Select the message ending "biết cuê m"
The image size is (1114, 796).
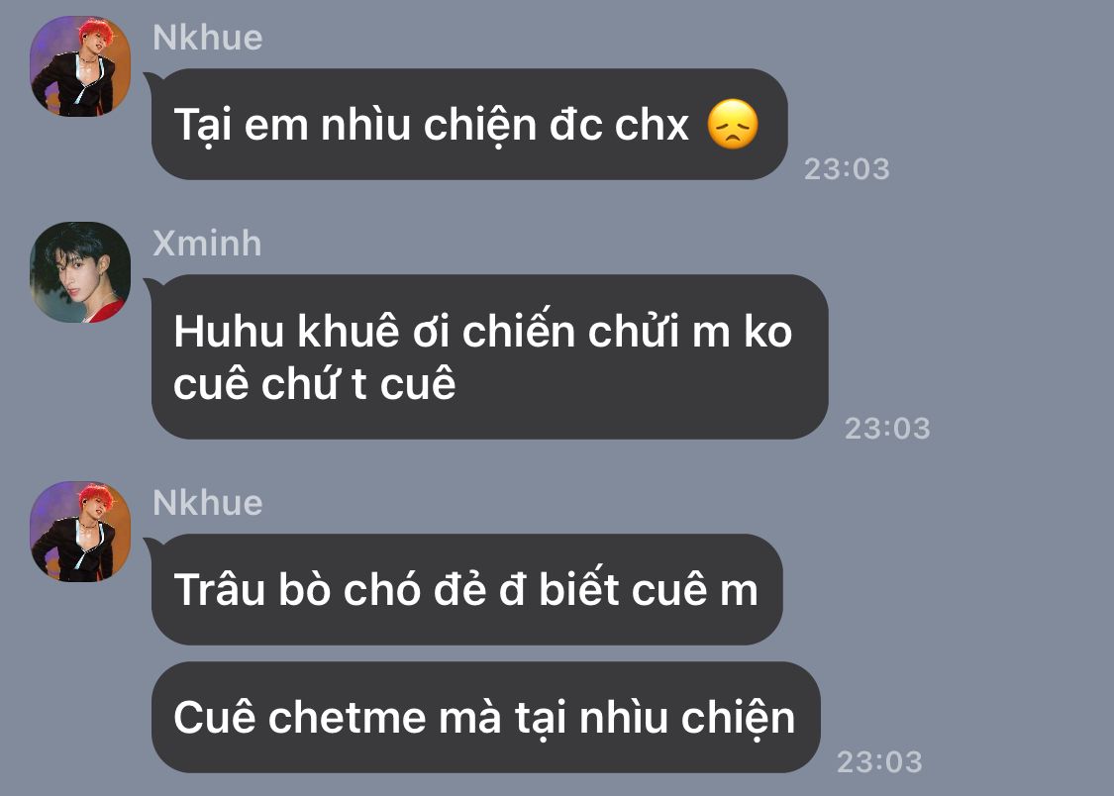click(466, 589)
